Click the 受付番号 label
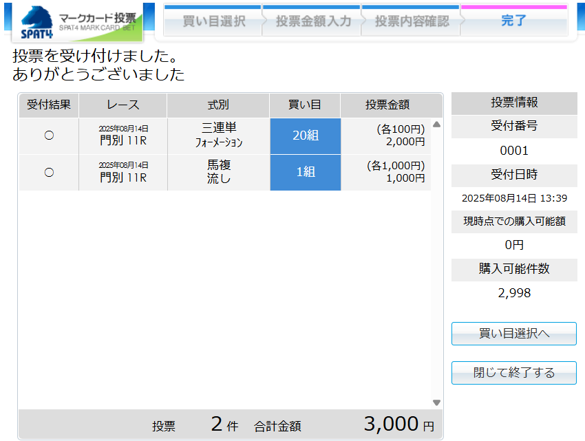Screen dimensions: 585x441 point(514,126)
